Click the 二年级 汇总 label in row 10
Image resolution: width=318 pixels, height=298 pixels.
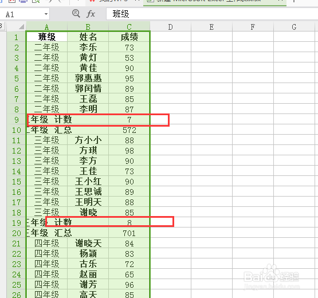coord(49,130)
